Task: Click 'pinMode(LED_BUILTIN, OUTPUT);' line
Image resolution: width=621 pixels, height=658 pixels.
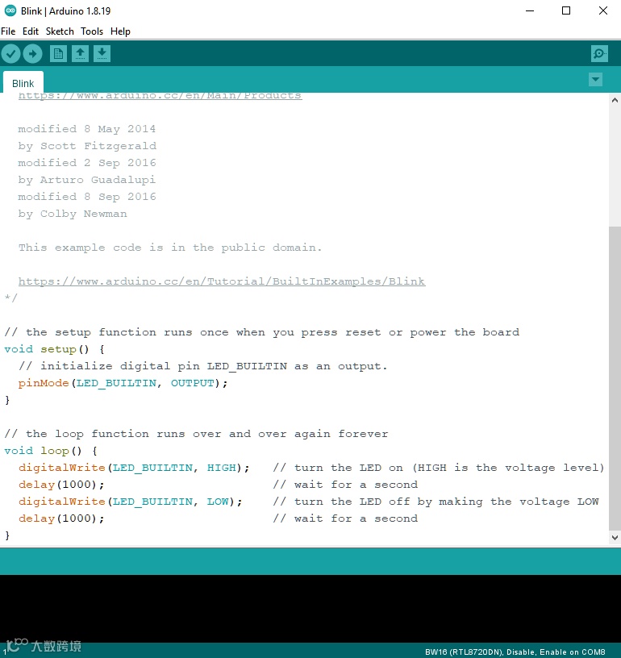Action: pyautogui.click(x=123, y=383)
